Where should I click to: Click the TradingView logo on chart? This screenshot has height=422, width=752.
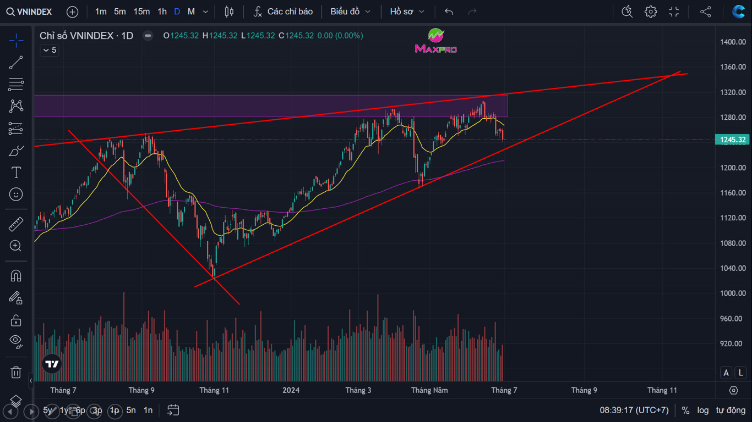(x=52, y=364)
